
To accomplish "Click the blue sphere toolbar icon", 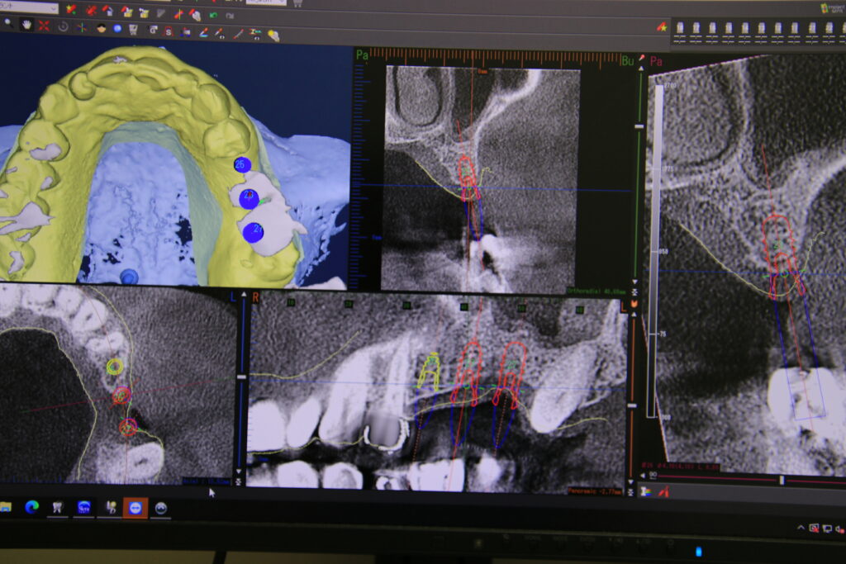I will [x=117, y=29].
